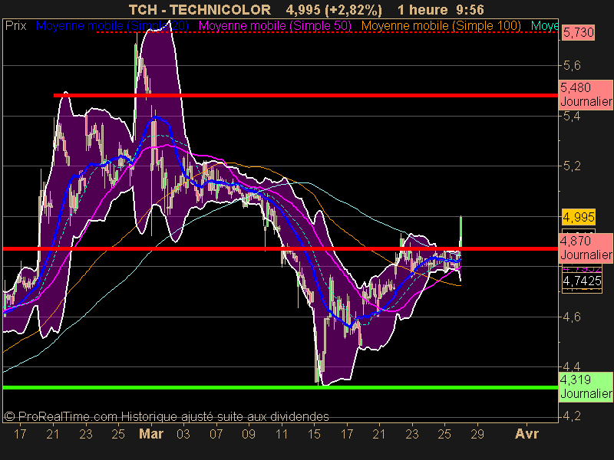Click the 'Avr' month label on date axis
This screenshot has height=460, width=614.
[x=527, y=434]
